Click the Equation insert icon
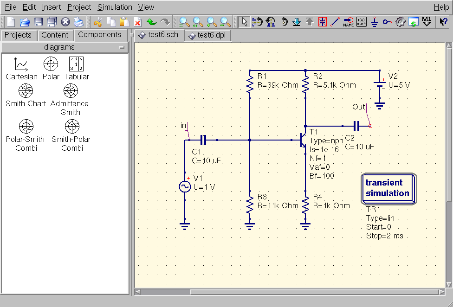 [x=362, y=22]
